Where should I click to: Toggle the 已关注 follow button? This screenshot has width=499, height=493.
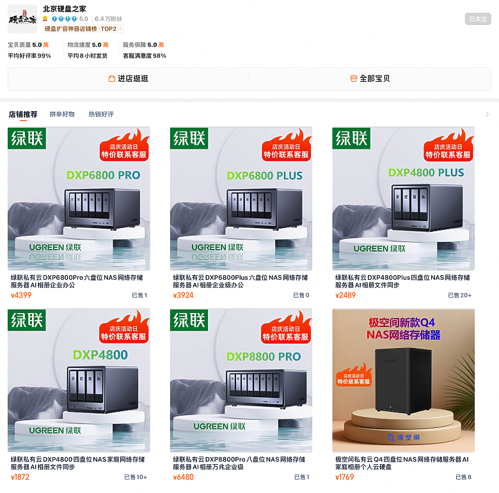tap(478, 19)
